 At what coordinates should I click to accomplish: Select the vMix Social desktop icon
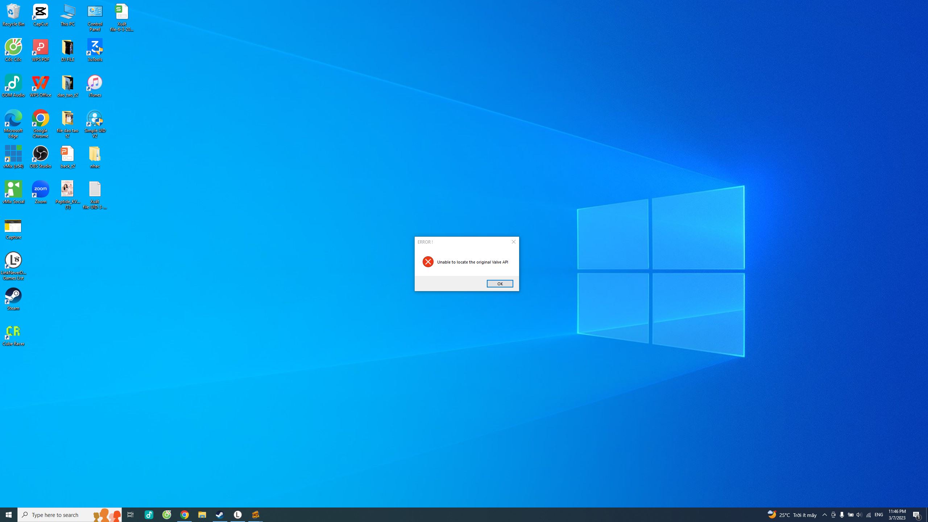click(x=13, y=192)
